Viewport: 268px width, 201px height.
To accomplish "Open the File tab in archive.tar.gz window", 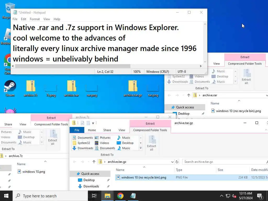I will pyautogui.click(x=77, y=130).
